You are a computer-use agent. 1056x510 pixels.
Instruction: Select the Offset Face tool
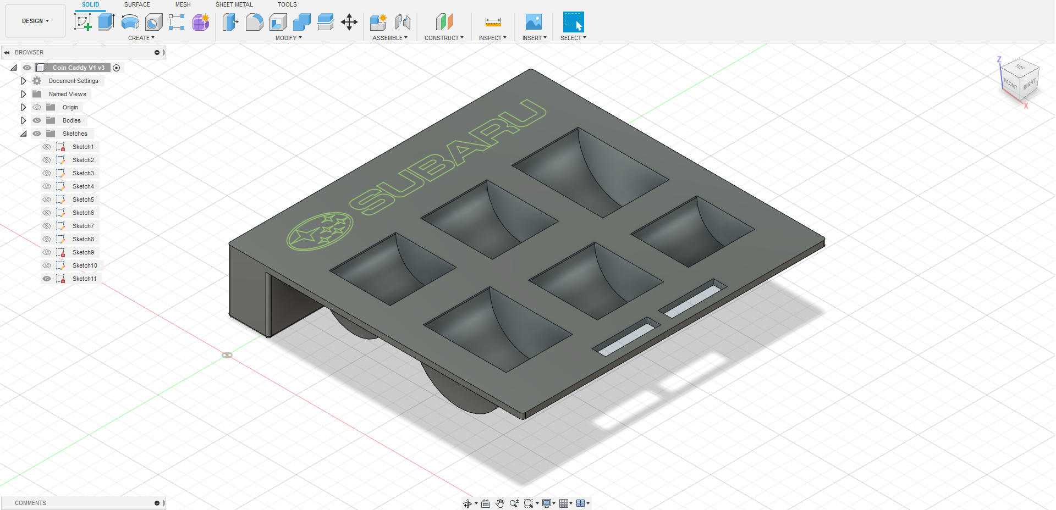pos(326,22)
